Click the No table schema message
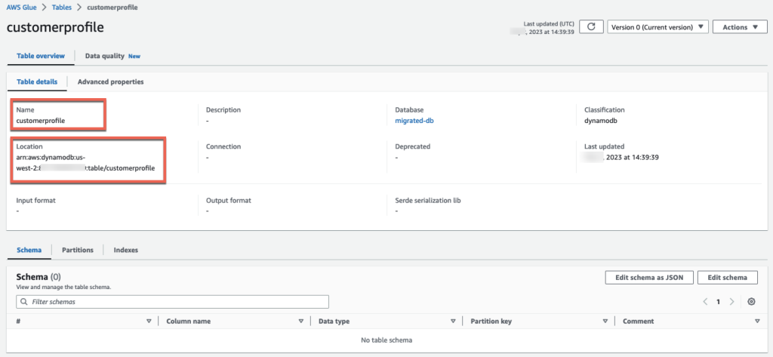This screenshot has height=357, width=773. (386, 340)
